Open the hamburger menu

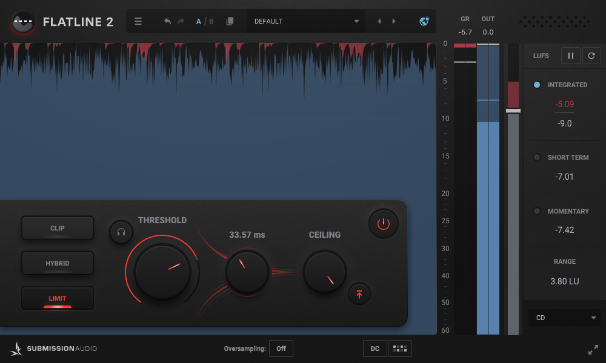(x=138, y=21)
